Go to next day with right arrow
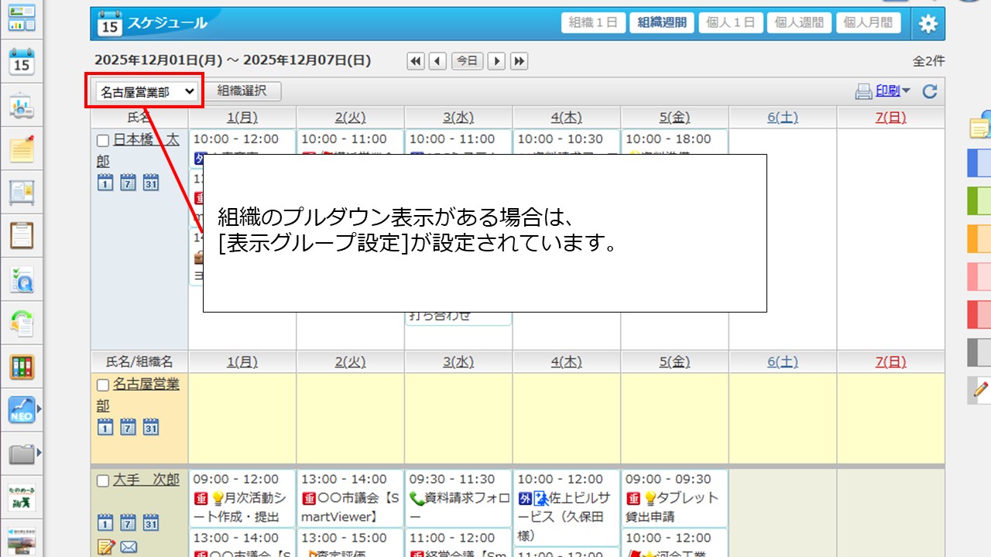This screenshot has height=557, width=991. click(497, 61)
